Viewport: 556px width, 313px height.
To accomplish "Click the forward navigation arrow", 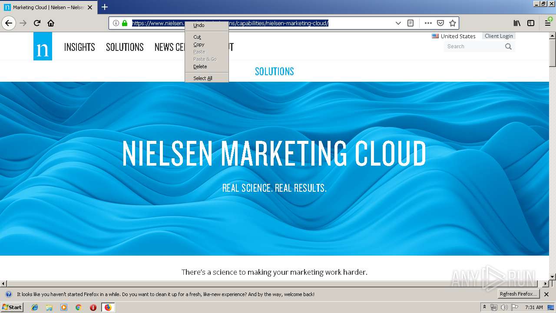I will 23,23.
